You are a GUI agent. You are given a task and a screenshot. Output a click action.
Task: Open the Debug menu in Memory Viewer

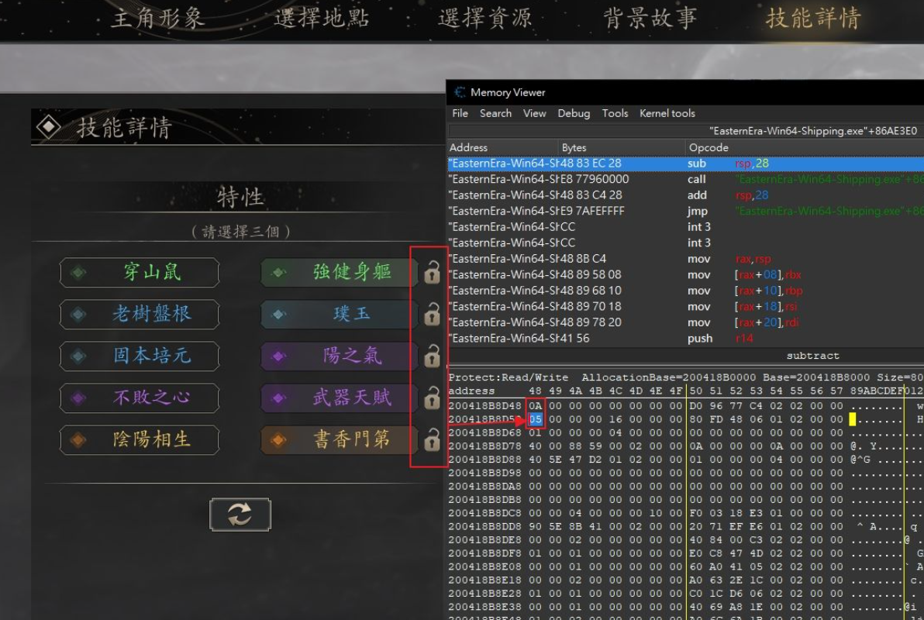coord(574,113)
